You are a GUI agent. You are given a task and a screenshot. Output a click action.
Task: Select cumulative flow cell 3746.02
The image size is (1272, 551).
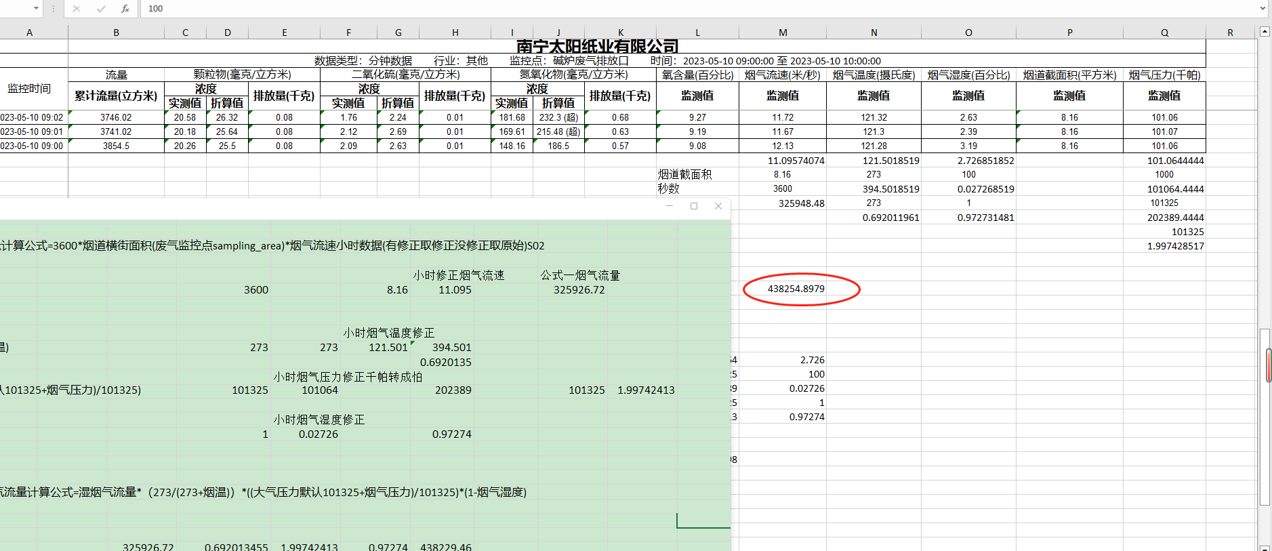coord(117,117)
